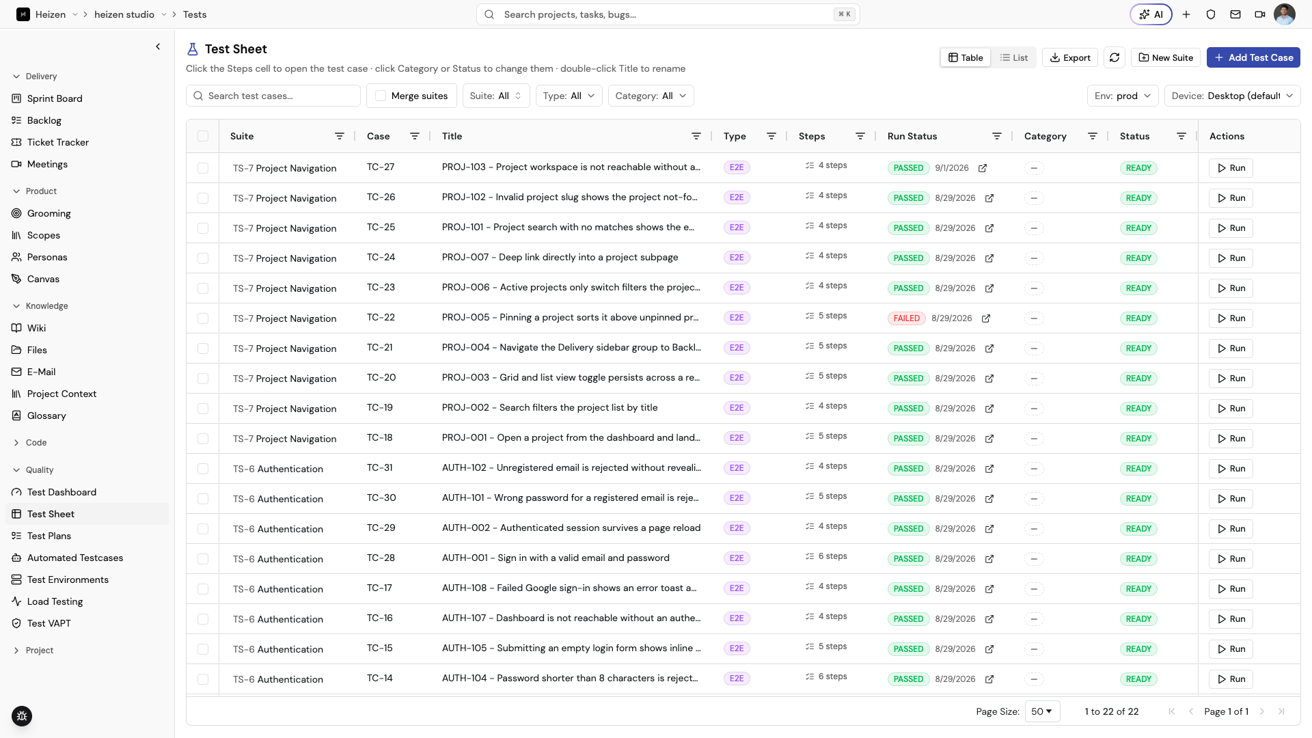Viewport: 1312px width, 738px height.
Task: Open the Device Desktop dropdown
Action: [1232, 96]
